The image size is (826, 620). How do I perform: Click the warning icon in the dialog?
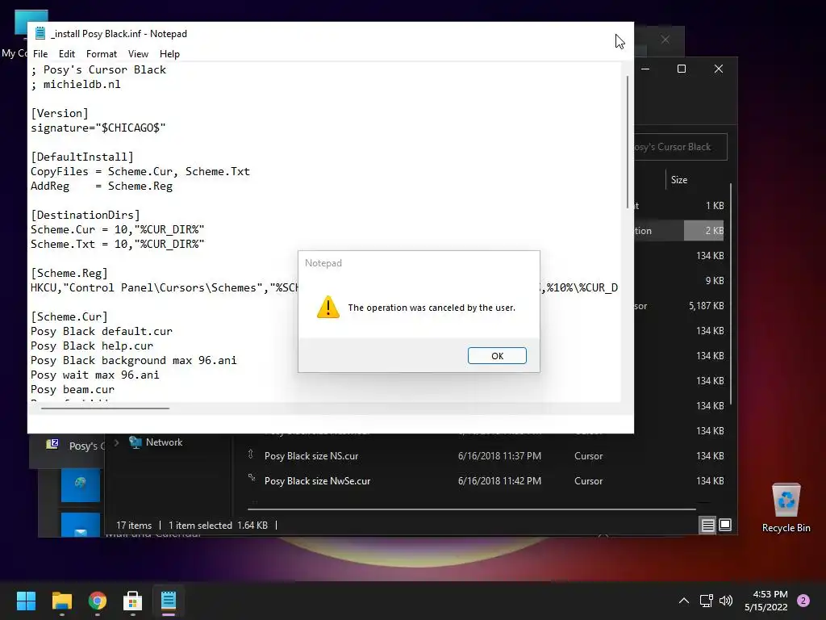(x=327, y=307)
